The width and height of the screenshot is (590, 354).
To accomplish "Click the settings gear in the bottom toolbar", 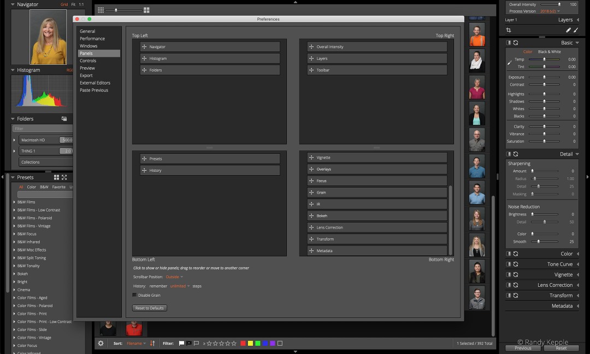I will point(101,344).
